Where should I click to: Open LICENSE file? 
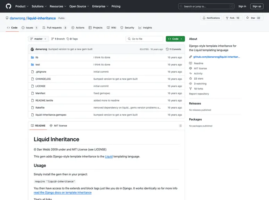40,86
